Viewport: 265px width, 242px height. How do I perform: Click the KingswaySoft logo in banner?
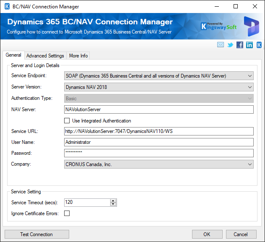219,26
